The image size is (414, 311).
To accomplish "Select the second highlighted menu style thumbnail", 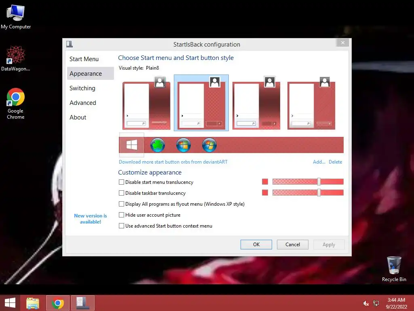I will [201, 103].
